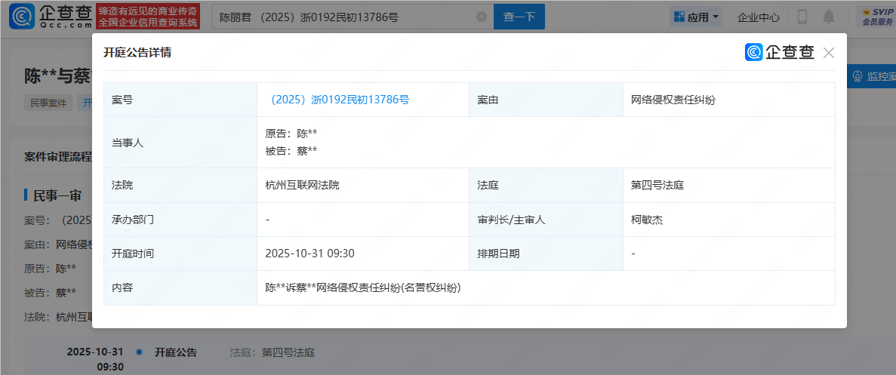Click the mobile phone icon in header

click(x=802, y=17)
